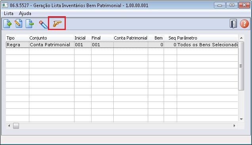Click the exit door icon
The image size is (252, 145).
pyautogui.click(x=233, y=24)
